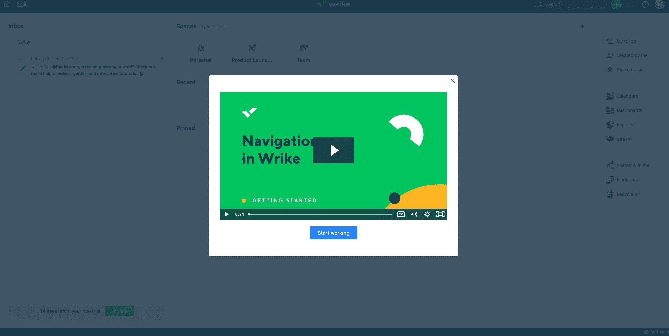Click the Home icon in top bar

[7, 4]
